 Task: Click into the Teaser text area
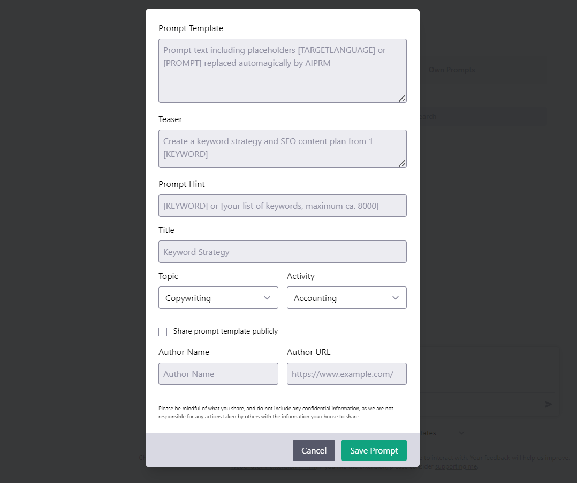pos(282,148)
